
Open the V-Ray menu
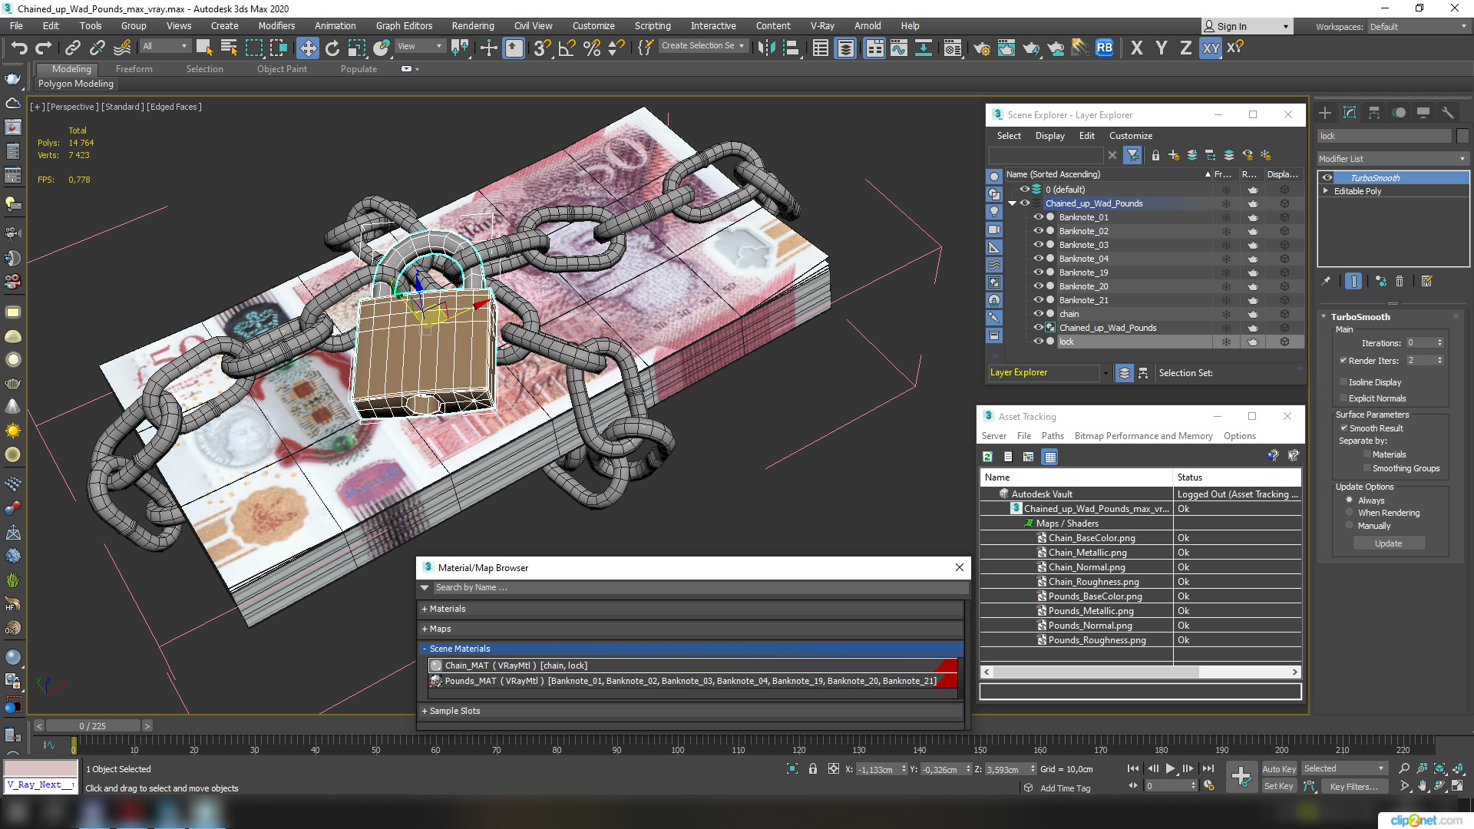pos(822,25)
